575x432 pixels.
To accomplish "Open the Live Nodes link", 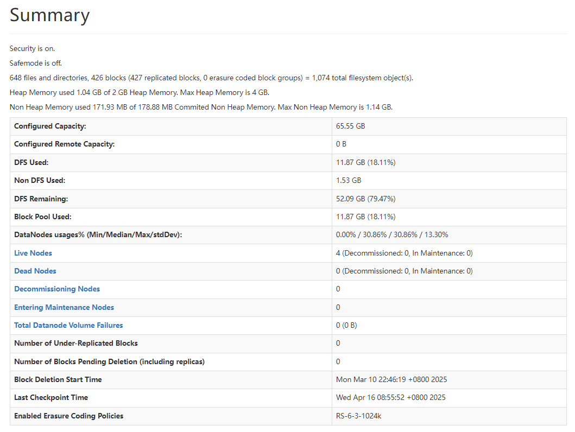I will click(33, 253).
